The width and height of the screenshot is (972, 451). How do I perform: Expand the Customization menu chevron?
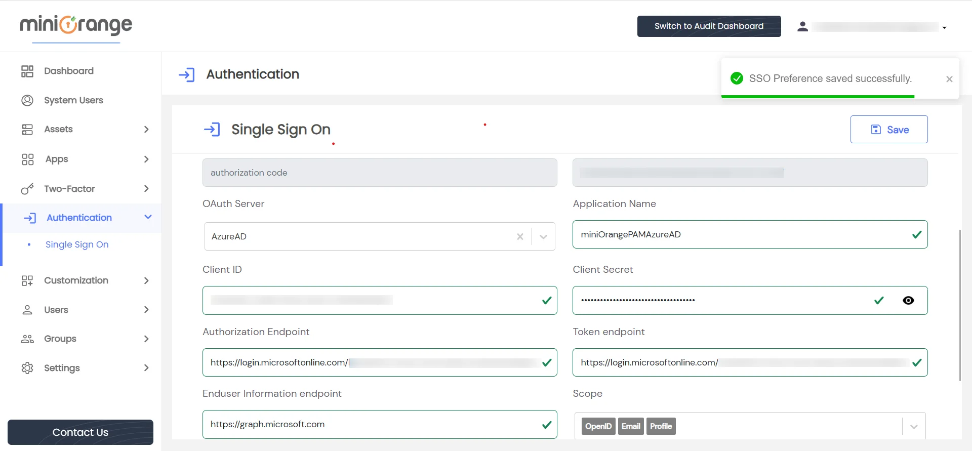pos(146,280)
